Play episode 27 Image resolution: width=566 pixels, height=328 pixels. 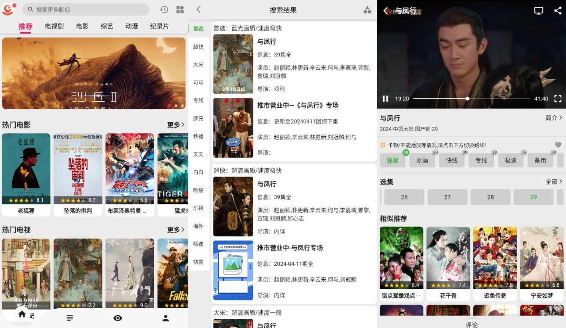(447, 197)
